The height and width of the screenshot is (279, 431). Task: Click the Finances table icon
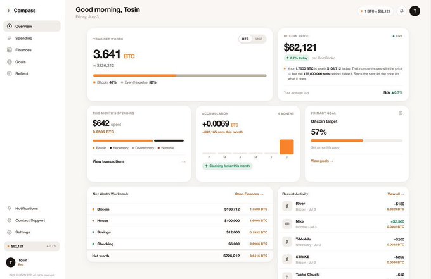pos(10,50)
